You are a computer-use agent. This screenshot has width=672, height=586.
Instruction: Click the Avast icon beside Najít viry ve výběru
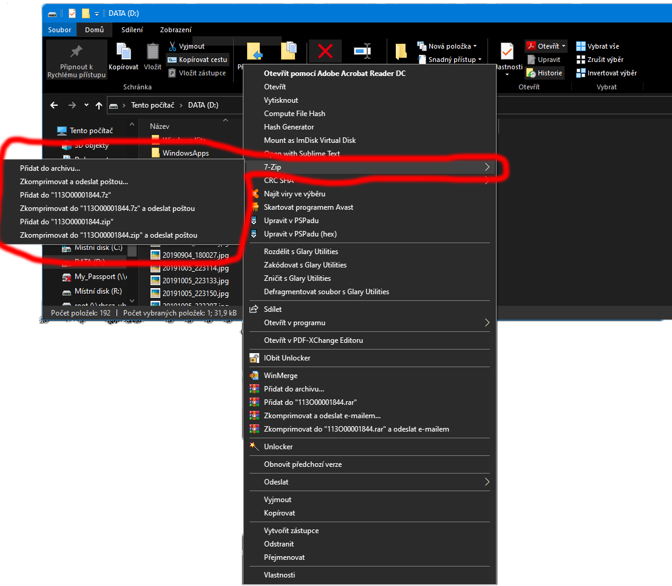tap(254, 194)
